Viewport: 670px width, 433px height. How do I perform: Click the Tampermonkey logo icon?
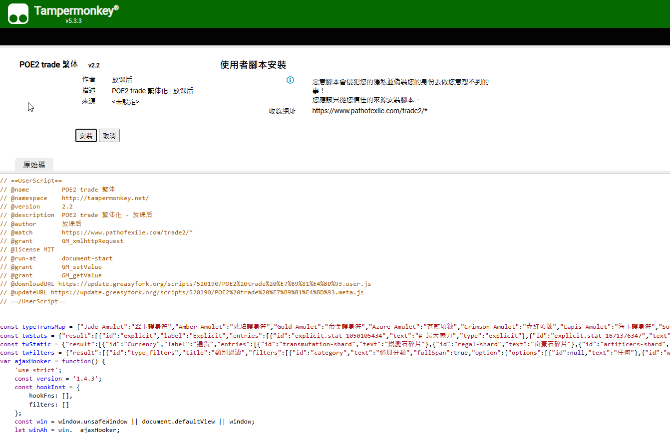point(18,13)
